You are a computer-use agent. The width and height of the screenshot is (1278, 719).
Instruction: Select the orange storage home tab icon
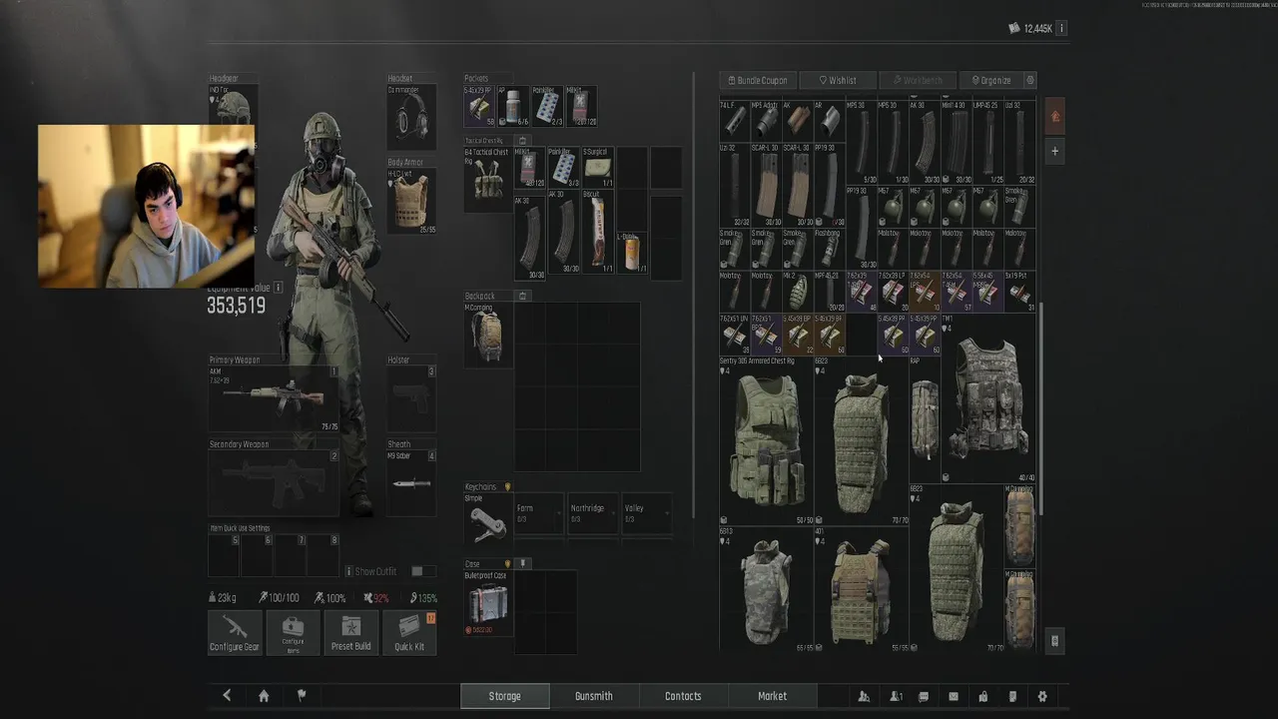1055,117
